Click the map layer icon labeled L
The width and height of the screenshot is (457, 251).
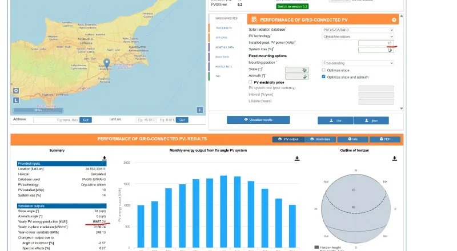click(x=15, y=101)
